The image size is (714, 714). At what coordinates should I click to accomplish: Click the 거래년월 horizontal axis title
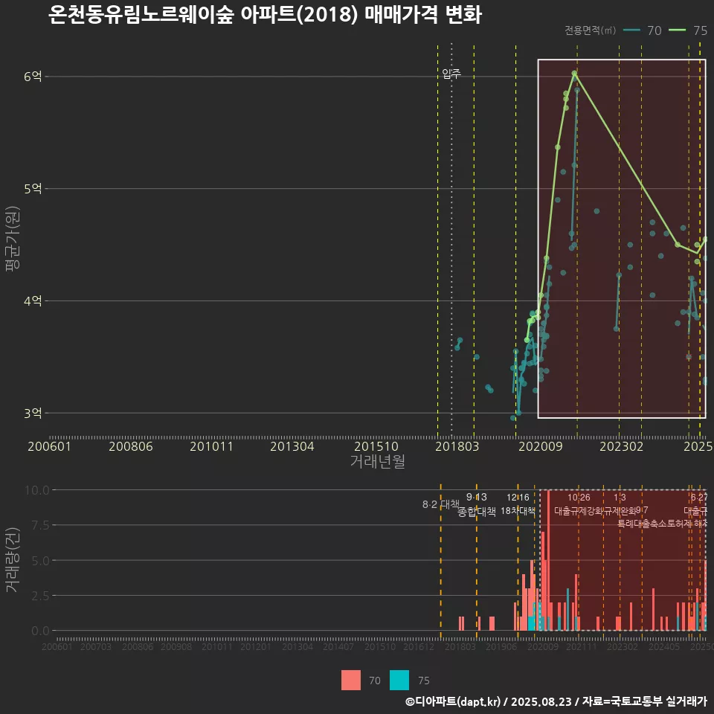pos(378,461)
